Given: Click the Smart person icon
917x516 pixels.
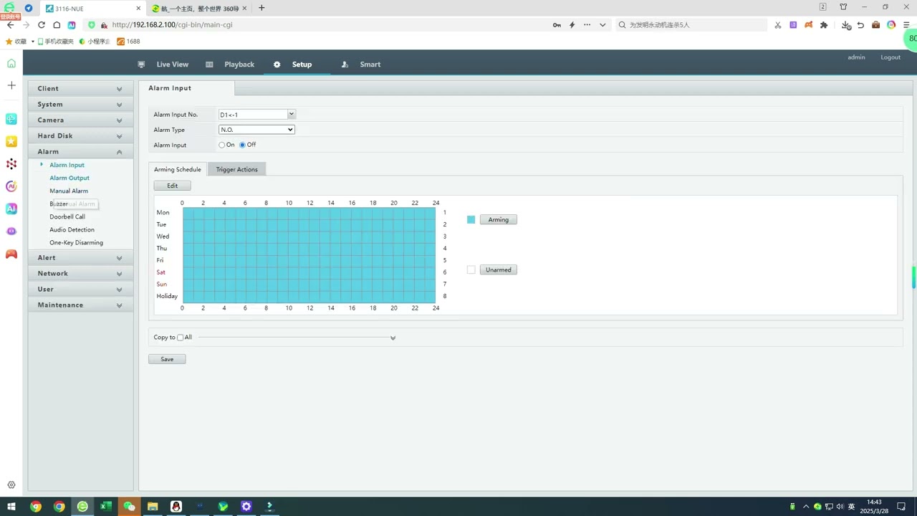Looking at the screenshot, I should pos(345,64).
